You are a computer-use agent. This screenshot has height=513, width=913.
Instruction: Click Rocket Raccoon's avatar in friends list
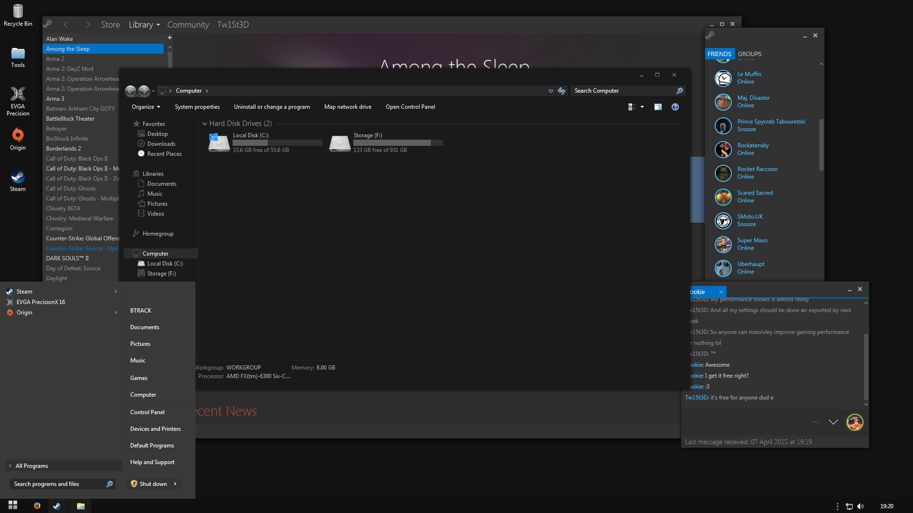(723, 173)
